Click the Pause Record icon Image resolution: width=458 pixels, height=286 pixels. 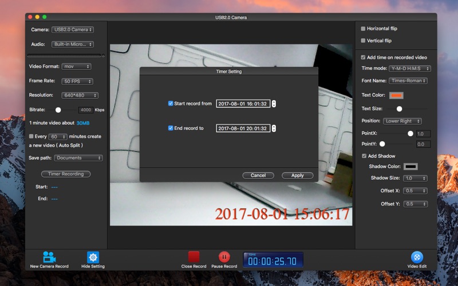[x=224, y=257]
